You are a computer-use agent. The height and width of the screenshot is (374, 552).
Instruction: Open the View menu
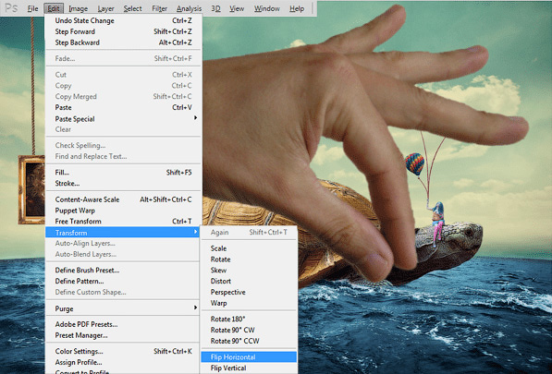click(x=237, y=8)
